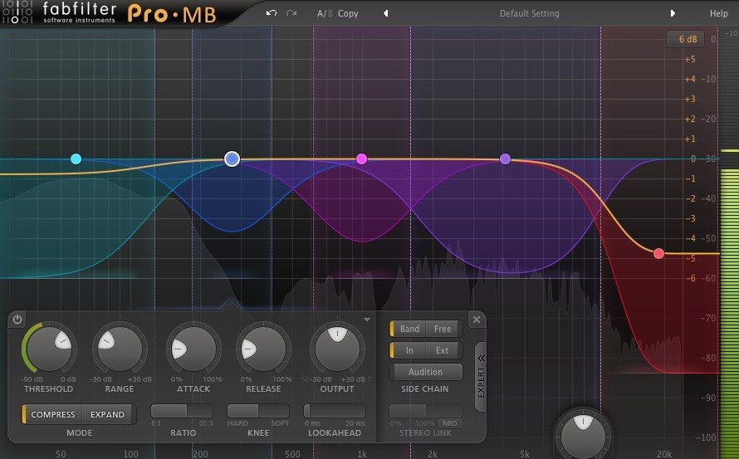The width and height of the screenshot is (739, 459).
Task: Click the undo arrow icon
Action: tap(271, 13)
